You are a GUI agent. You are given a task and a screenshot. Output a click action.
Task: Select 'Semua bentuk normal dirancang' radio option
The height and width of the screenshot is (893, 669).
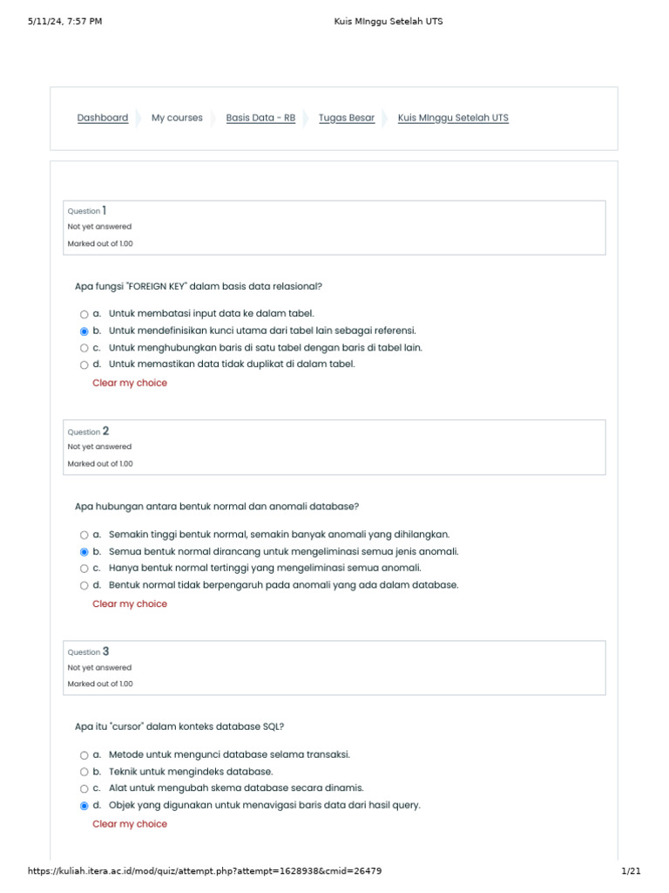[84, 552]
